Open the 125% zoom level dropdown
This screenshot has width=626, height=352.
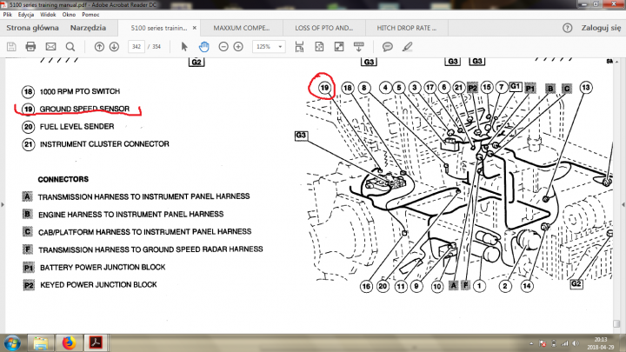pyautogui.click(x=270, y=46)
